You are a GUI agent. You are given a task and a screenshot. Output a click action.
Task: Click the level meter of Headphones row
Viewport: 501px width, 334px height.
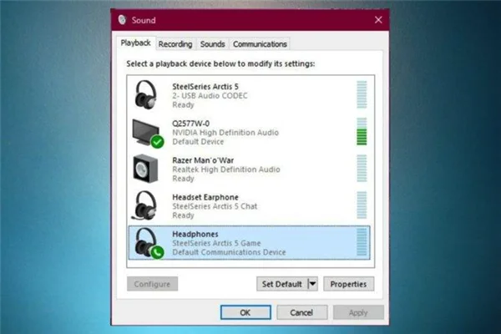coord(362,242)
